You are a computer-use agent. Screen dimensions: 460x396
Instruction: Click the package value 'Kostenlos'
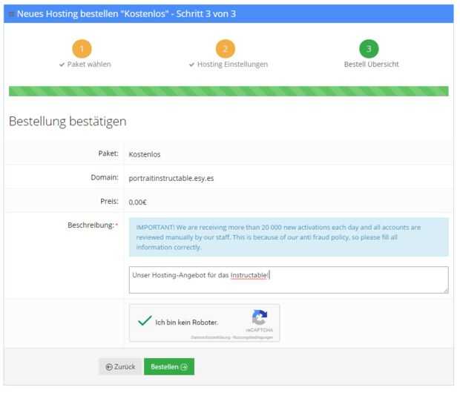[145, 154]
